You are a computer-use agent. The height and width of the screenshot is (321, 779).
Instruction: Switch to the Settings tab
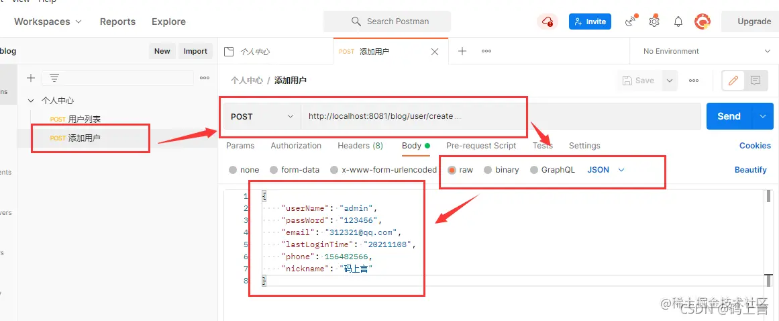tap(584, 146)
